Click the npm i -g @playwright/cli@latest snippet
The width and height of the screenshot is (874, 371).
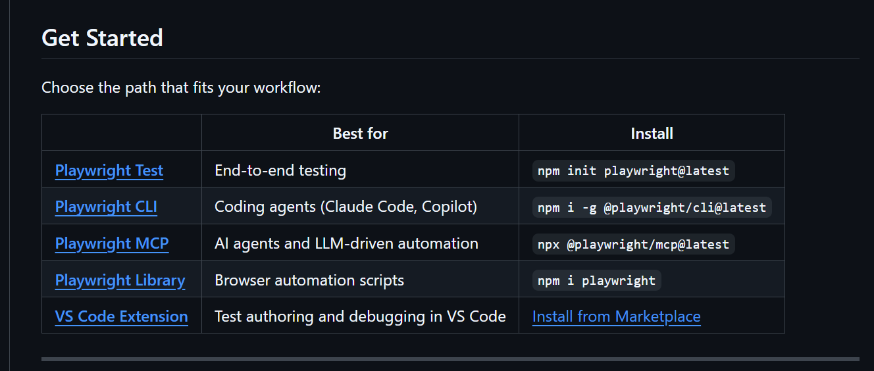click(x=652, y=207)
